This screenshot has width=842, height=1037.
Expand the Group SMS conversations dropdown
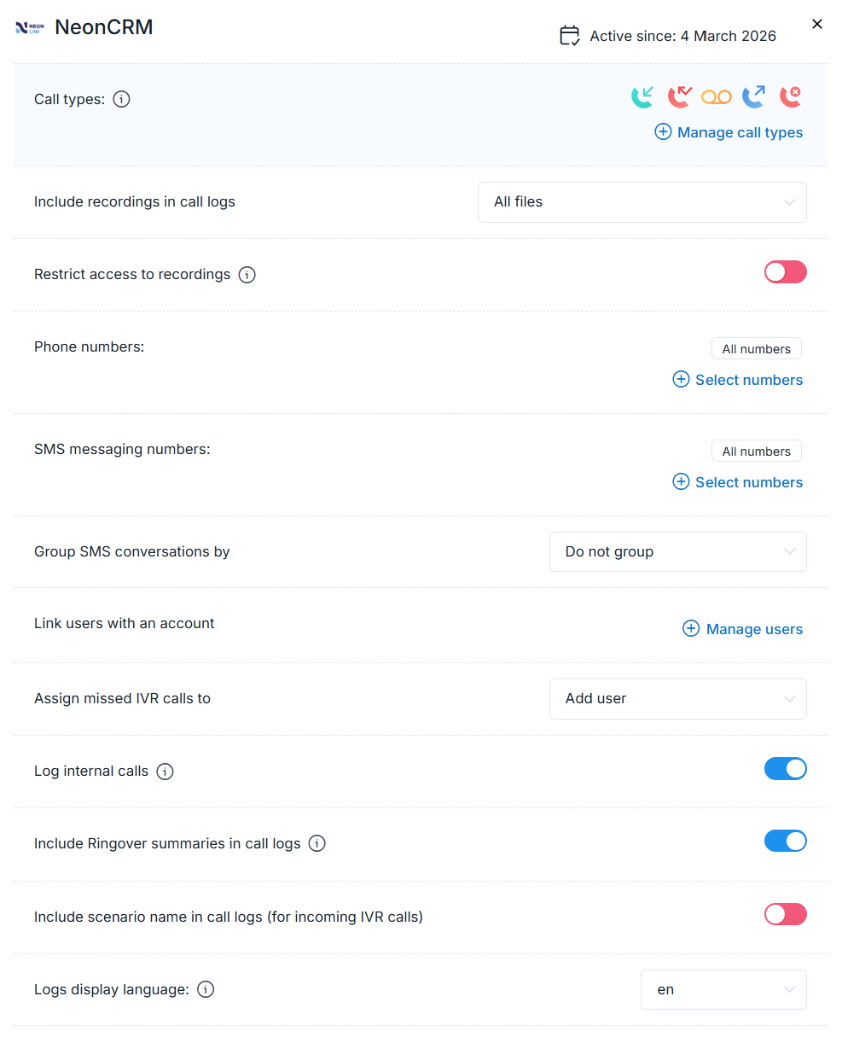click(x=677, y=552)
